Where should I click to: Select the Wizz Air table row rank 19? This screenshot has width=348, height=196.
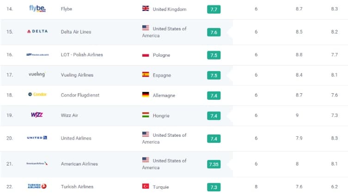[x=174, y=116]
